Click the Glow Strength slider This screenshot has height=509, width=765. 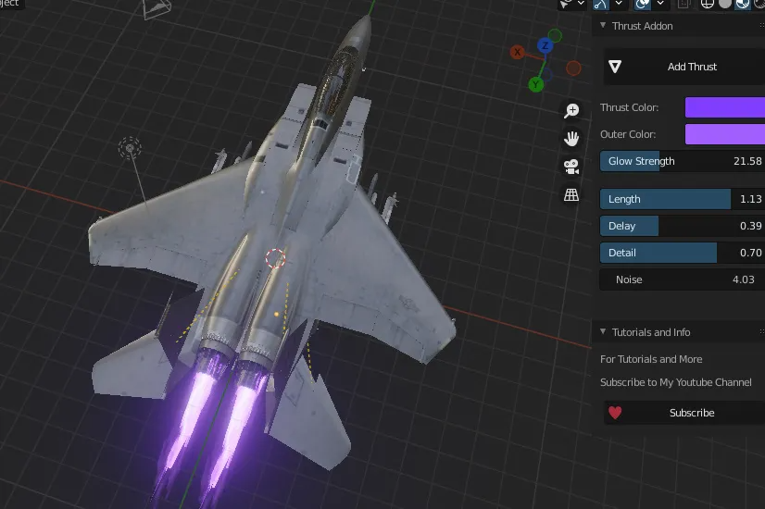click(x=683, y=161)
